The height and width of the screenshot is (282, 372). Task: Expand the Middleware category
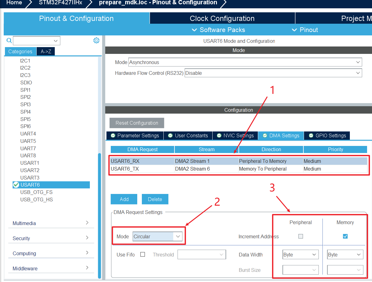(x=51, y=268)
